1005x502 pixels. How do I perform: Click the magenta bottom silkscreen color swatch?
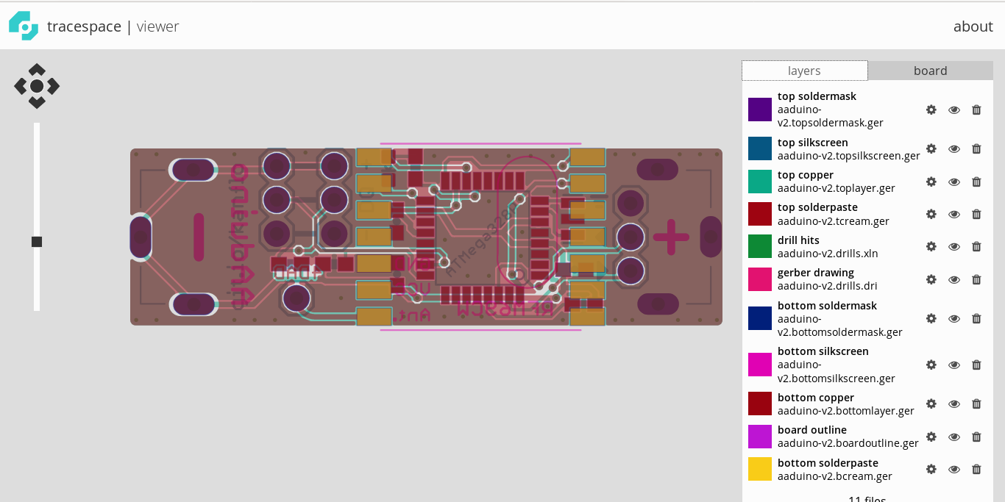click(x=760, y=365)
